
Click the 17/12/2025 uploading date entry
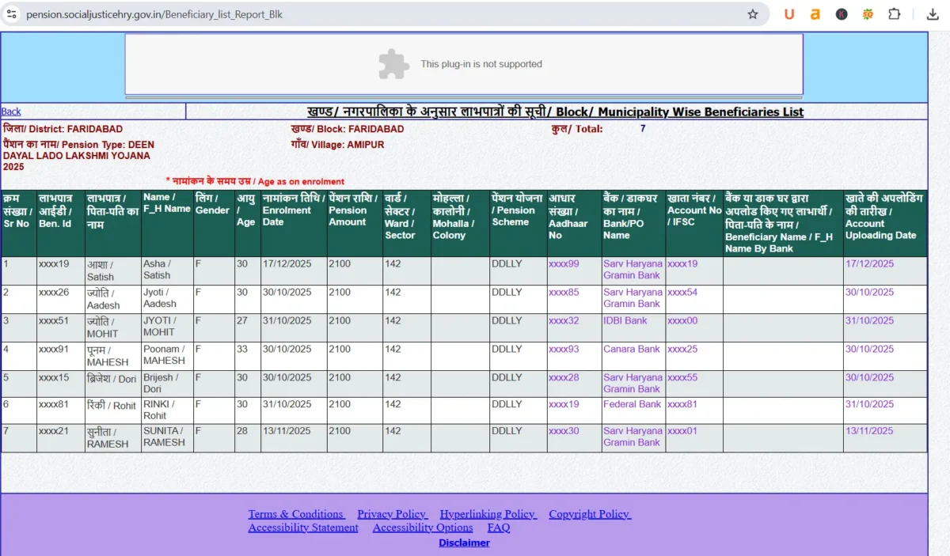coord(869,263)
